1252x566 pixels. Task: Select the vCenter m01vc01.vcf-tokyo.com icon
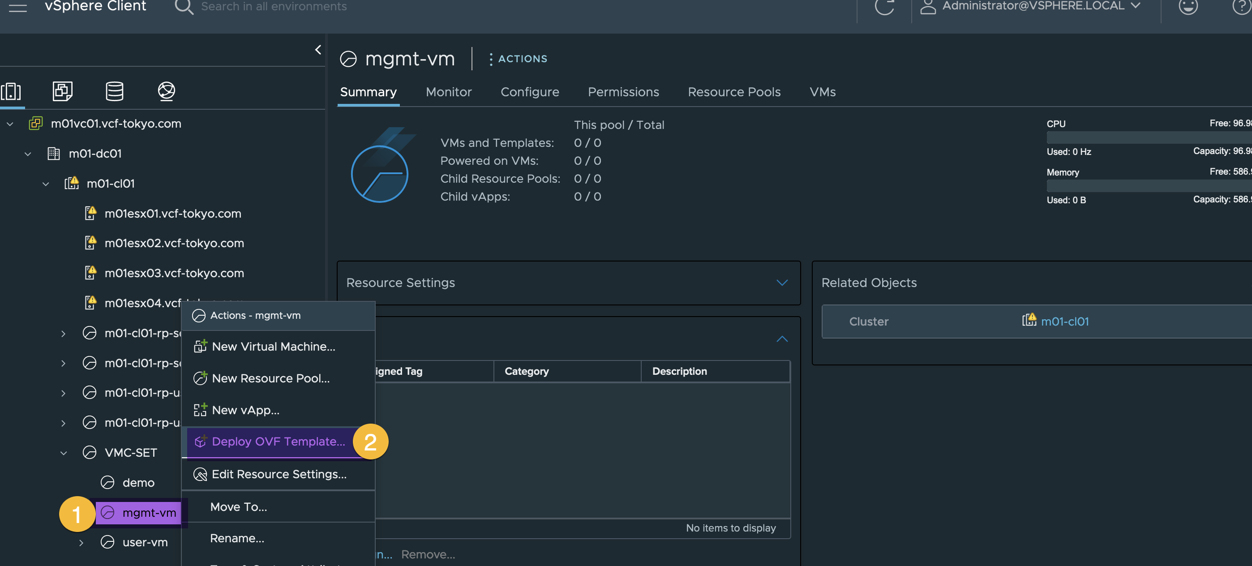35,124
